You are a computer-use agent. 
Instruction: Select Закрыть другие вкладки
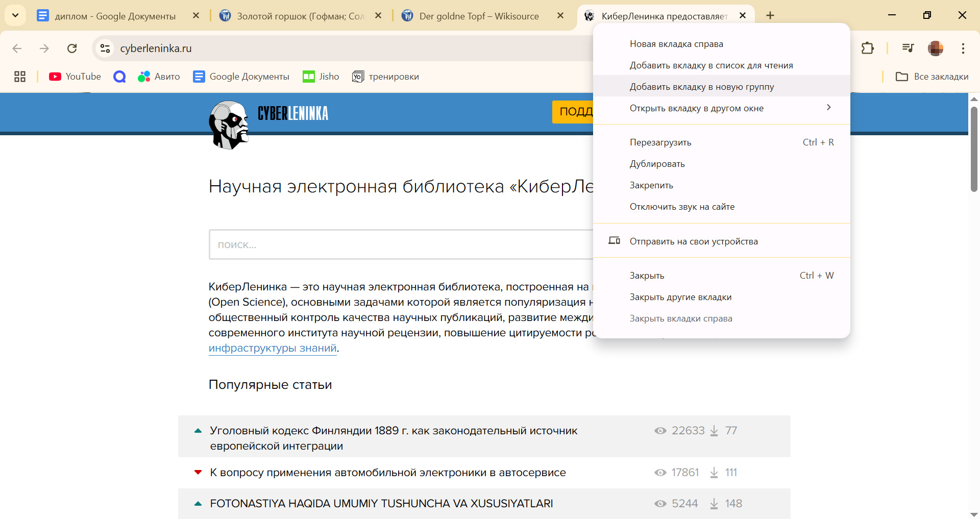722,297
